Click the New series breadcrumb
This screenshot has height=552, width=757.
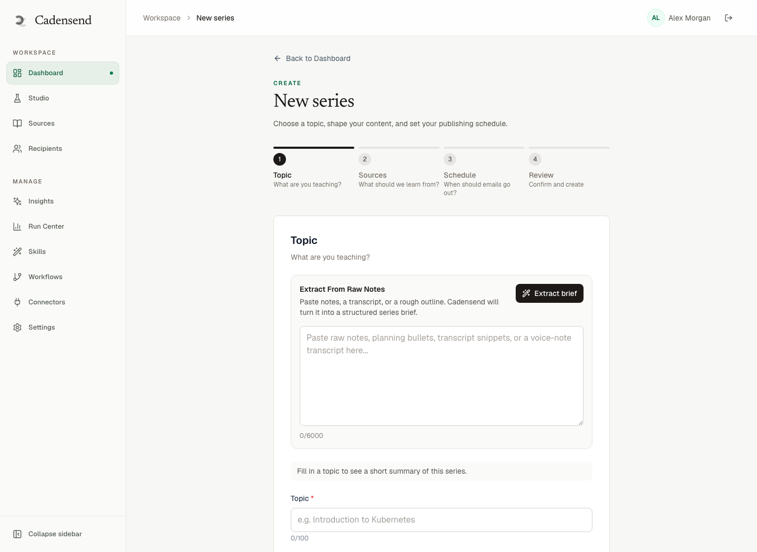tap(216, 18)
